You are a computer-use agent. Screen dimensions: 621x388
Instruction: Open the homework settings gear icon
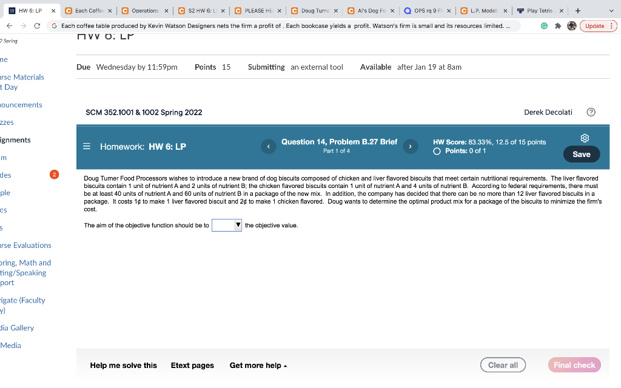pos(585,138)
